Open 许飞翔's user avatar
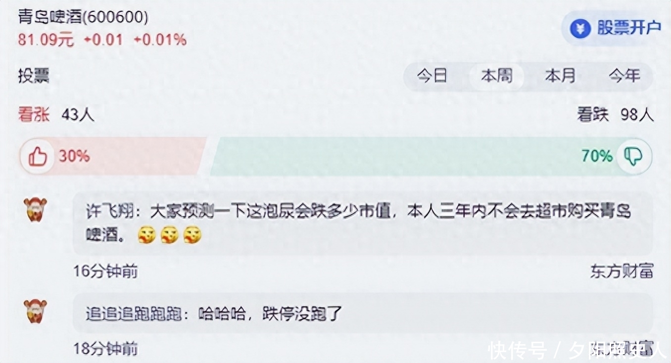 (x=36, y=209)
